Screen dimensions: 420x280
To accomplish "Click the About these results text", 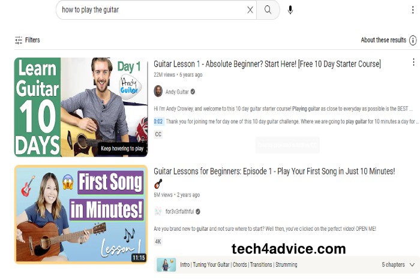I will pyautogui.click(x=383, y=40).
